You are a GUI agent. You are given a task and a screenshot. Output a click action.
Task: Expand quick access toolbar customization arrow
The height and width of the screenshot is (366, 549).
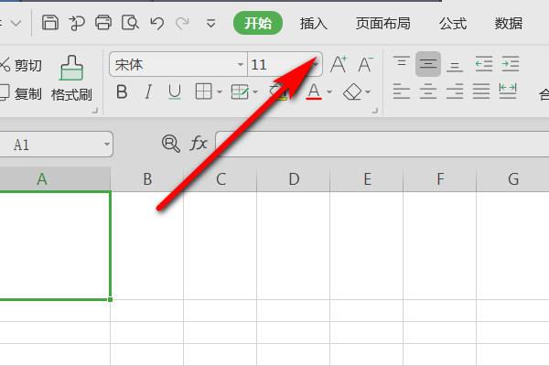210,24
